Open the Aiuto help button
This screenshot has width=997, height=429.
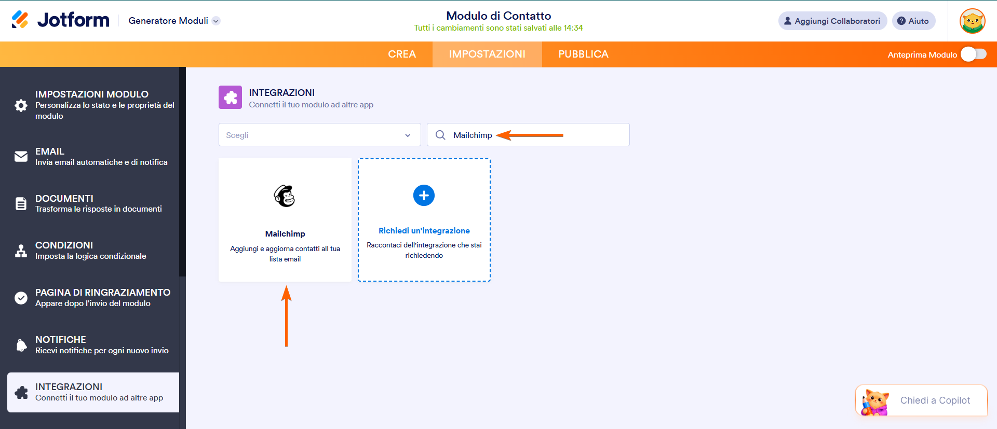coord(913,21)
